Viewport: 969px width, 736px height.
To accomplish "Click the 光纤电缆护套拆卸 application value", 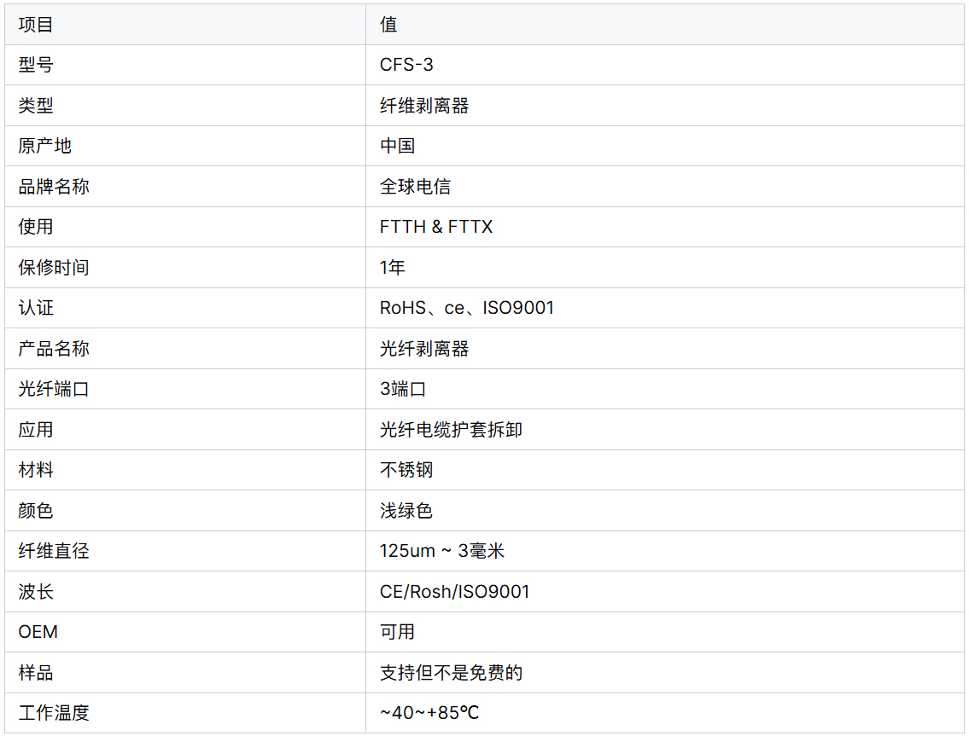I will click(451, 430).
